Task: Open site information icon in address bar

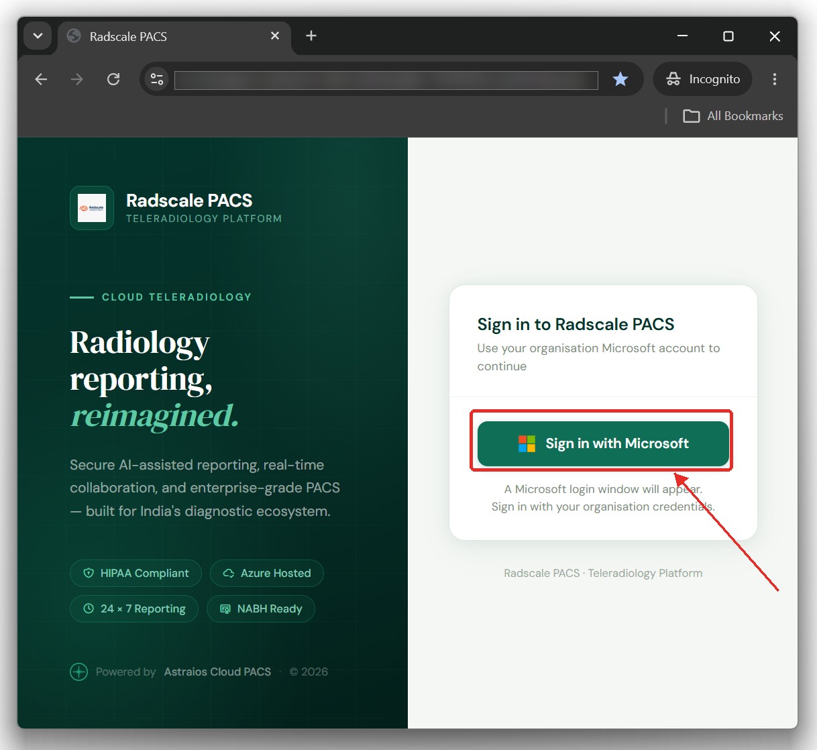Action: 157,79
